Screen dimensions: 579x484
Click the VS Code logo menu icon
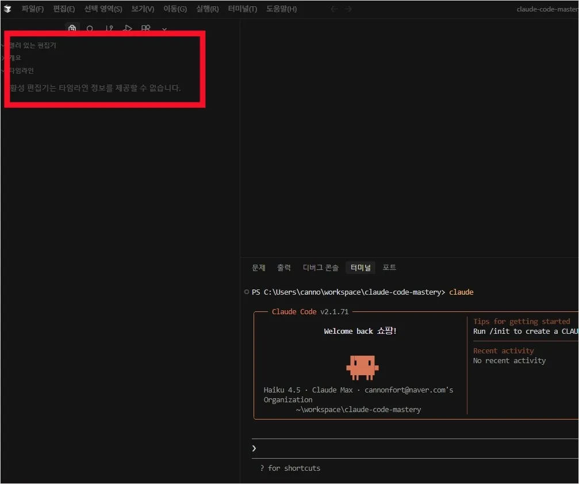pos(7,9)
